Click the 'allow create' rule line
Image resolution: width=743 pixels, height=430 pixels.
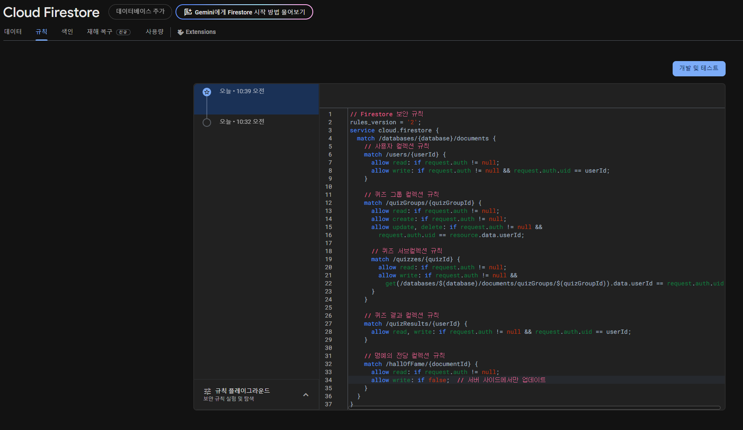[439, 219]
